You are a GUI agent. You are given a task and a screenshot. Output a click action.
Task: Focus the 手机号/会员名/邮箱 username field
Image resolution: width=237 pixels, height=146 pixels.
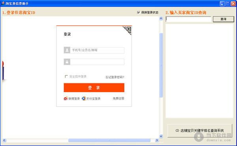[x=97, y=50]
